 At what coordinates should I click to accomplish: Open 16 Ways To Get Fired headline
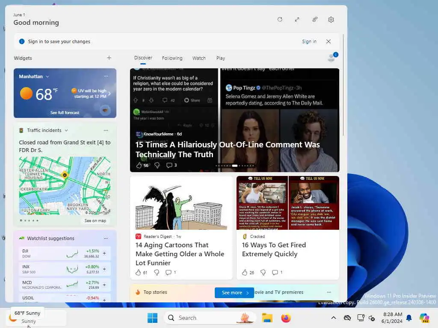click(x=274, y=249)
